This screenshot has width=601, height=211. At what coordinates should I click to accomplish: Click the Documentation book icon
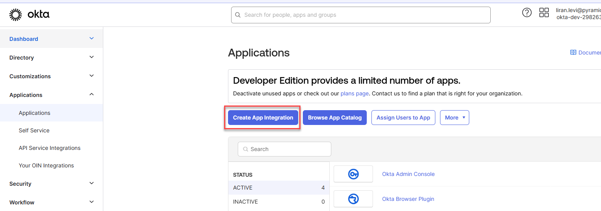pos(573,52)
